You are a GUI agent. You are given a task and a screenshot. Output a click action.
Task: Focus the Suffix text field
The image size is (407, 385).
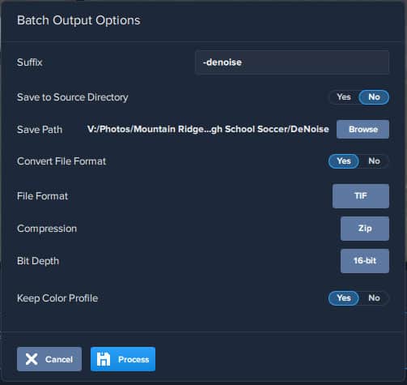pos(292,62)
